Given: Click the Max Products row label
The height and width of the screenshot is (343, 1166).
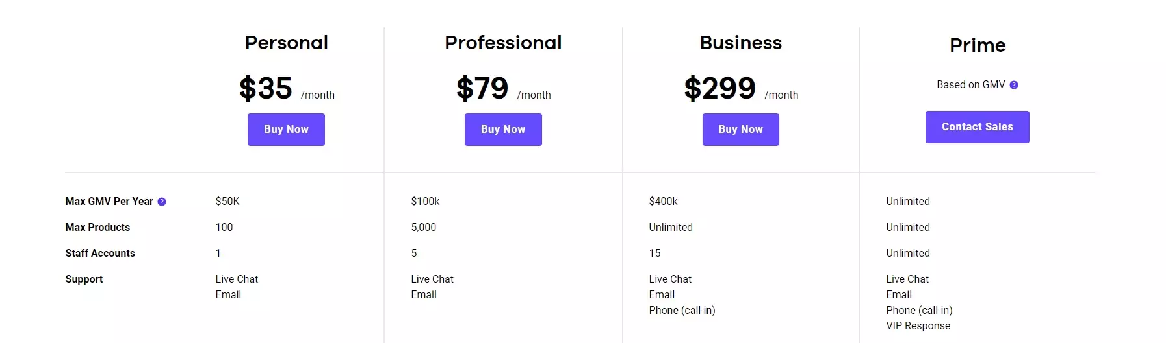Looking at the screenshot, I should pos(97,228).
